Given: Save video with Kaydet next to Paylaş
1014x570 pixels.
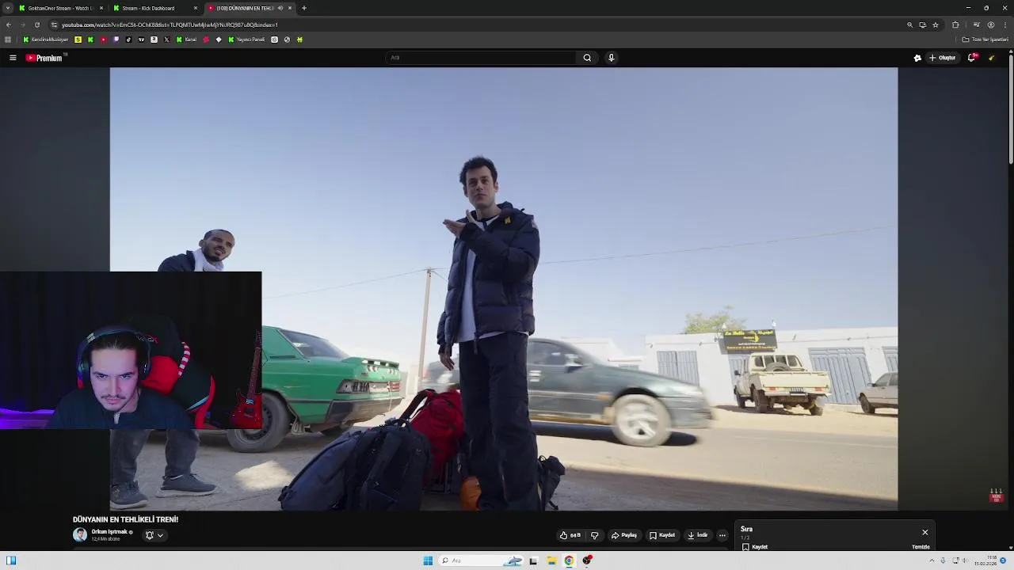Looking at the screenshot, I should coord(662,535).
